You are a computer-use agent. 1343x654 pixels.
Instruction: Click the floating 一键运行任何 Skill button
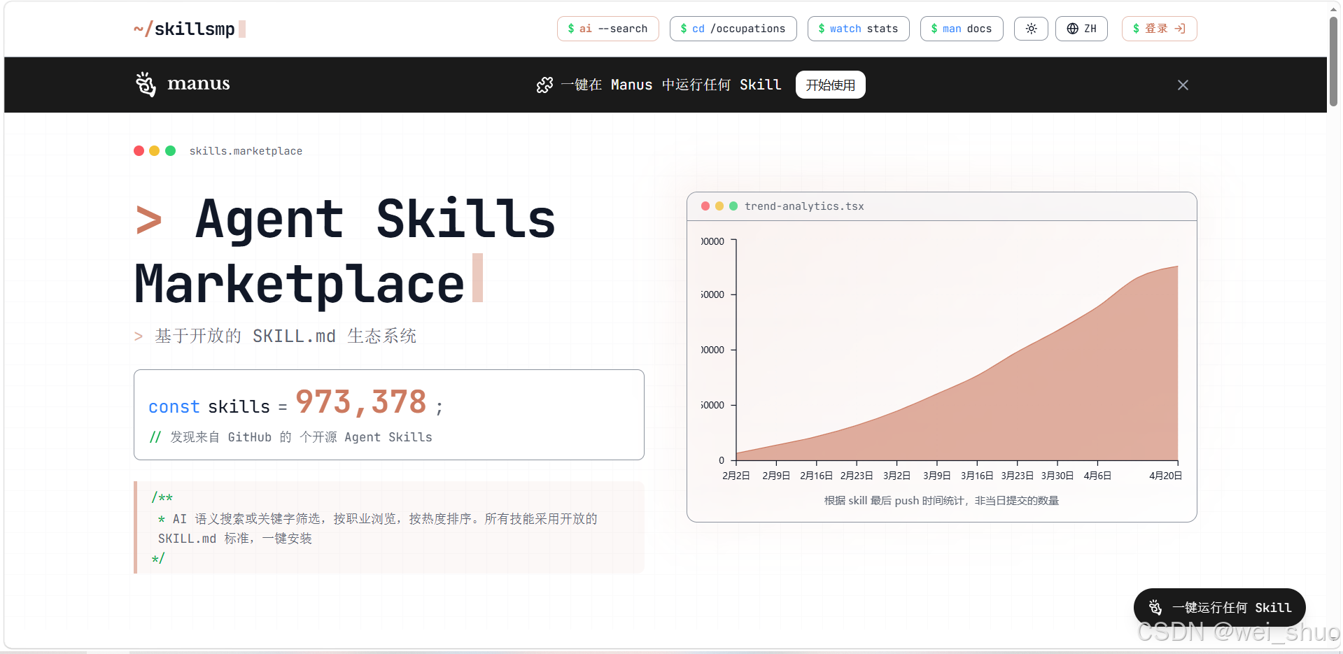coord(1219,608)
